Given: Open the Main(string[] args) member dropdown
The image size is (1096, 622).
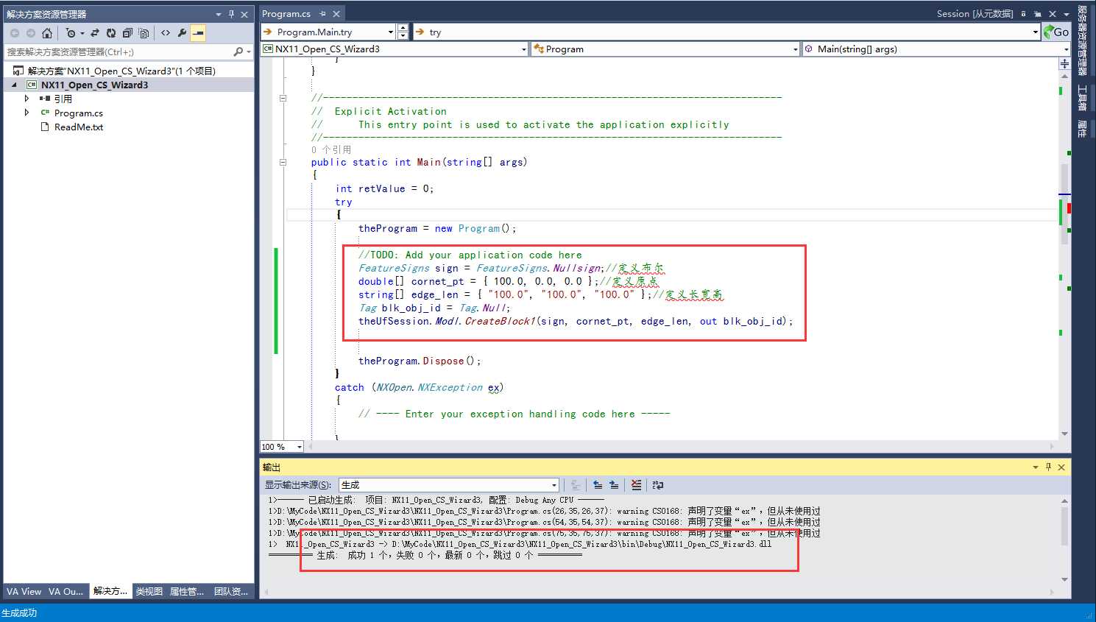Looking at the screenshot, I should point(1066,49).
